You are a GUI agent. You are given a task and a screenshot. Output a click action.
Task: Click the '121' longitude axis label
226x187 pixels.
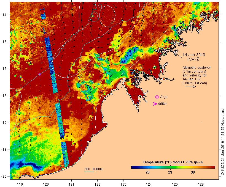pyautogui.click(x=71, y=184)
